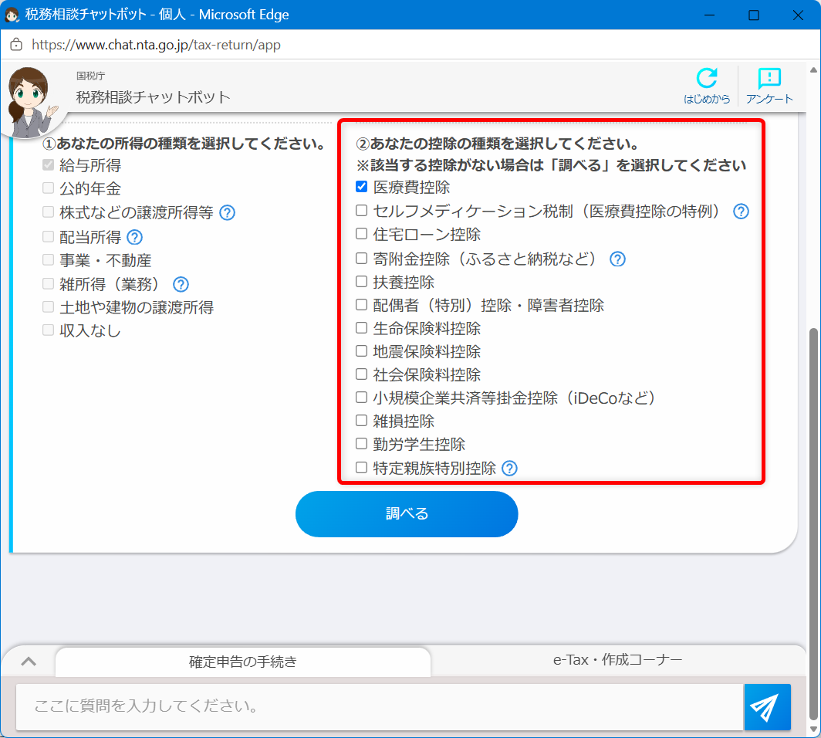Check 寄附金控除（ふるさと納税など） checkbox
Image resolution: width=821 pixels, height=738 pixels.
(361, 258)
